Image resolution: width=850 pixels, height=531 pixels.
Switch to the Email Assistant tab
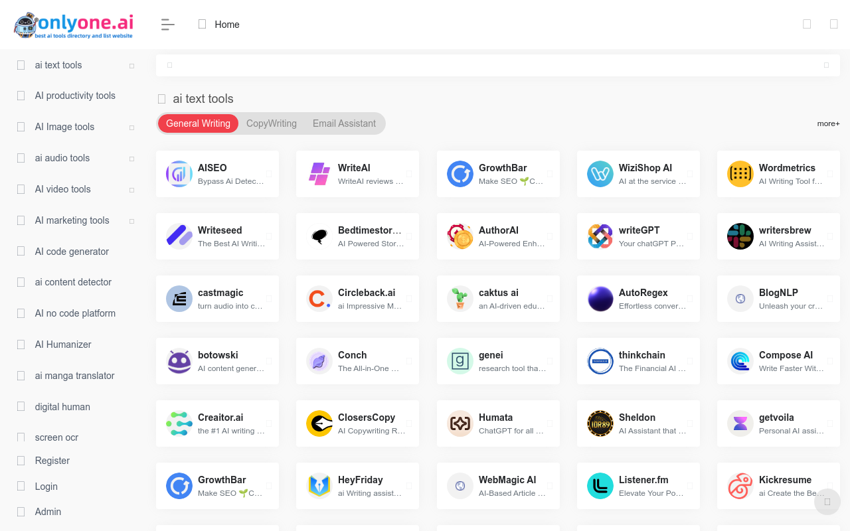click(344, 123)
